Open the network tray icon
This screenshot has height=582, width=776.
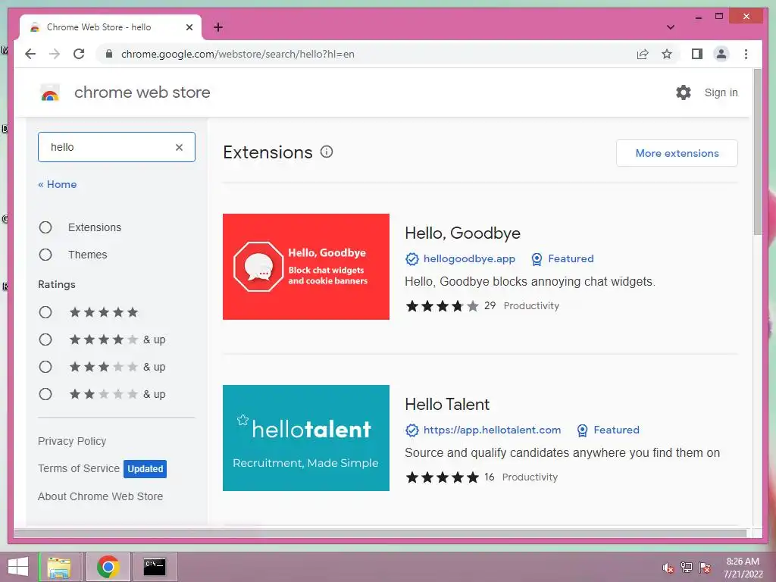pyautogui.click(x=687, y=568)
